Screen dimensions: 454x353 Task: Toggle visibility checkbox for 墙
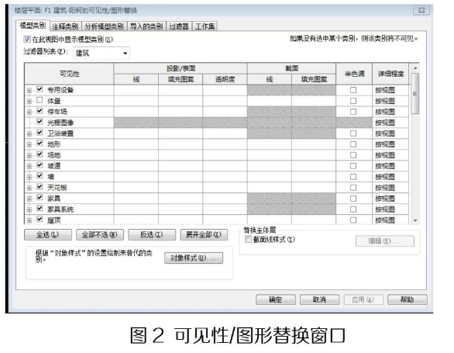pos(40,176)
